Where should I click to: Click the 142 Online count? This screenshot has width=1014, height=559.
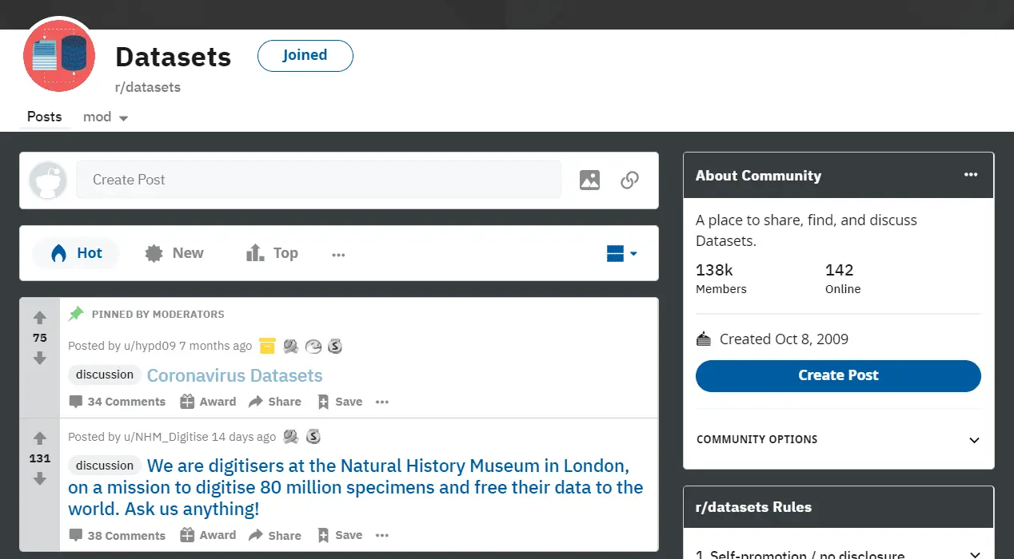[x=843, y=279]
